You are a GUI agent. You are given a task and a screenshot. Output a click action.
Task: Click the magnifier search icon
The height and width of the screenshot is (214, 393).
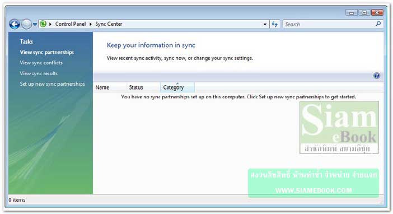pyautogui.click(x=378, y=24)
